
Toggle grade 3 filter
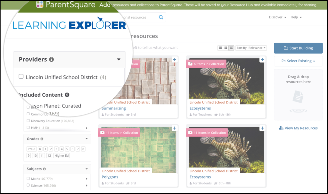(x=56, y=149)
